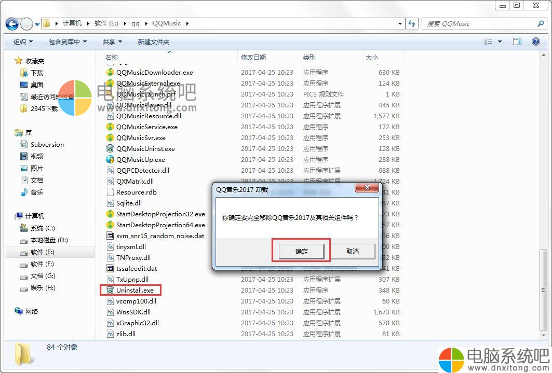This screenshot has width=552, height=373.
Task: Select 收藏夹 in the navigation pane
Action: [30, 61]
